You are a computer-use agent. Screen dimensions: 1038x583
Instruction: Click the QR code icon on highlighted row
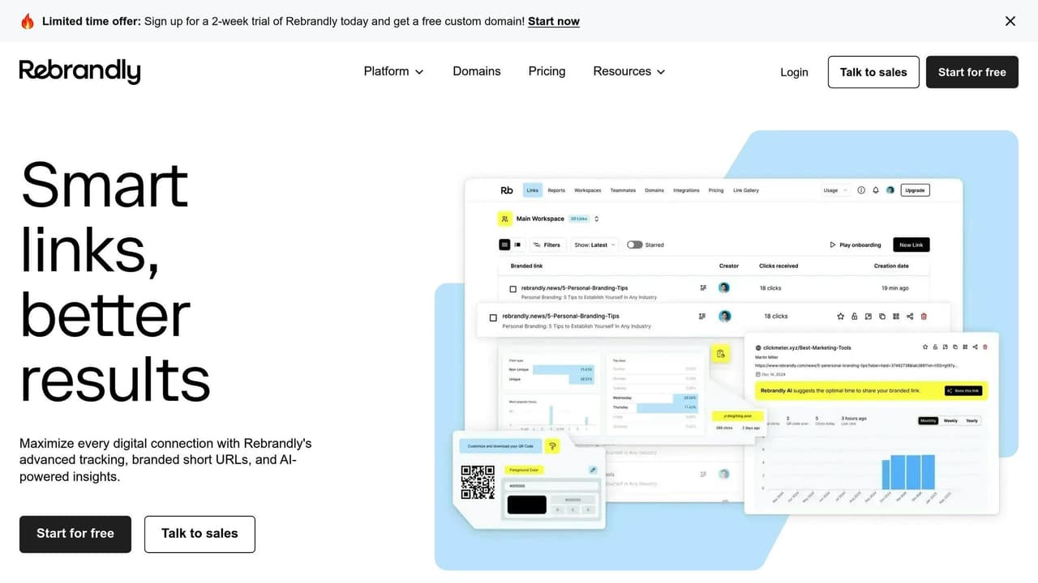coord(896,317)
